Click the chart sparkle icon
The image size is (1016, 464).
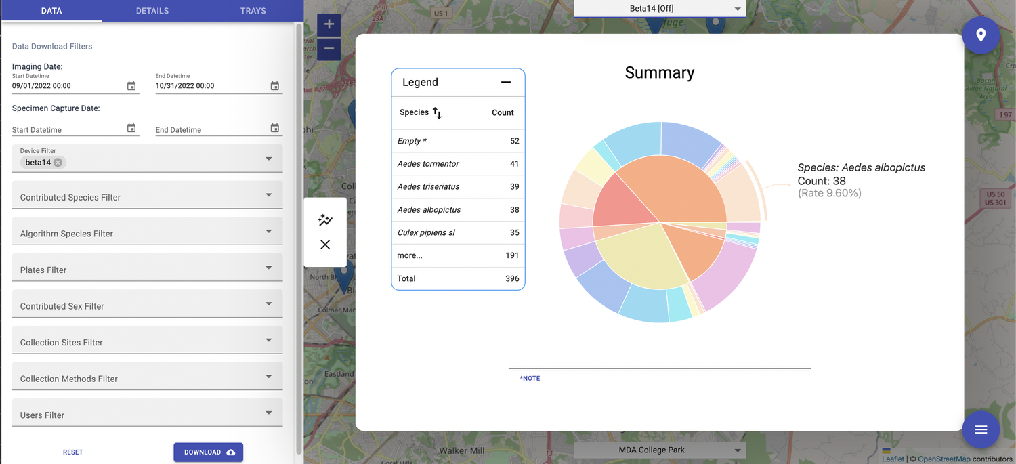click(x=325, y=219)
